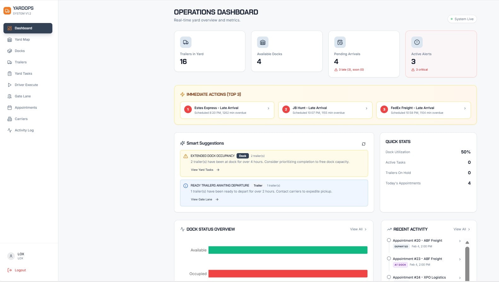Navigate to Yard Tasks
This screenshot has width=499, height=282.
coord(28,73)
